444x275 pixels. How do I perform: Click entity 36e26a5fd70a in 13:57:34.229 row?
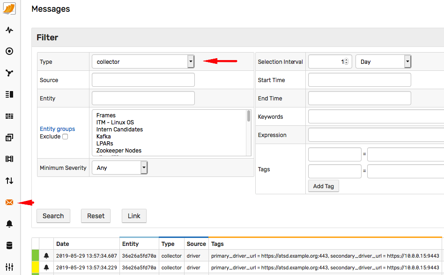point(139,267)
